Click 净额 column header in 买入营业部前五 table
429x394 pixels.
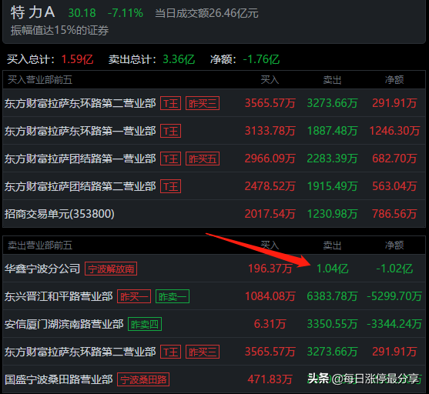click(x=394, y=80)
